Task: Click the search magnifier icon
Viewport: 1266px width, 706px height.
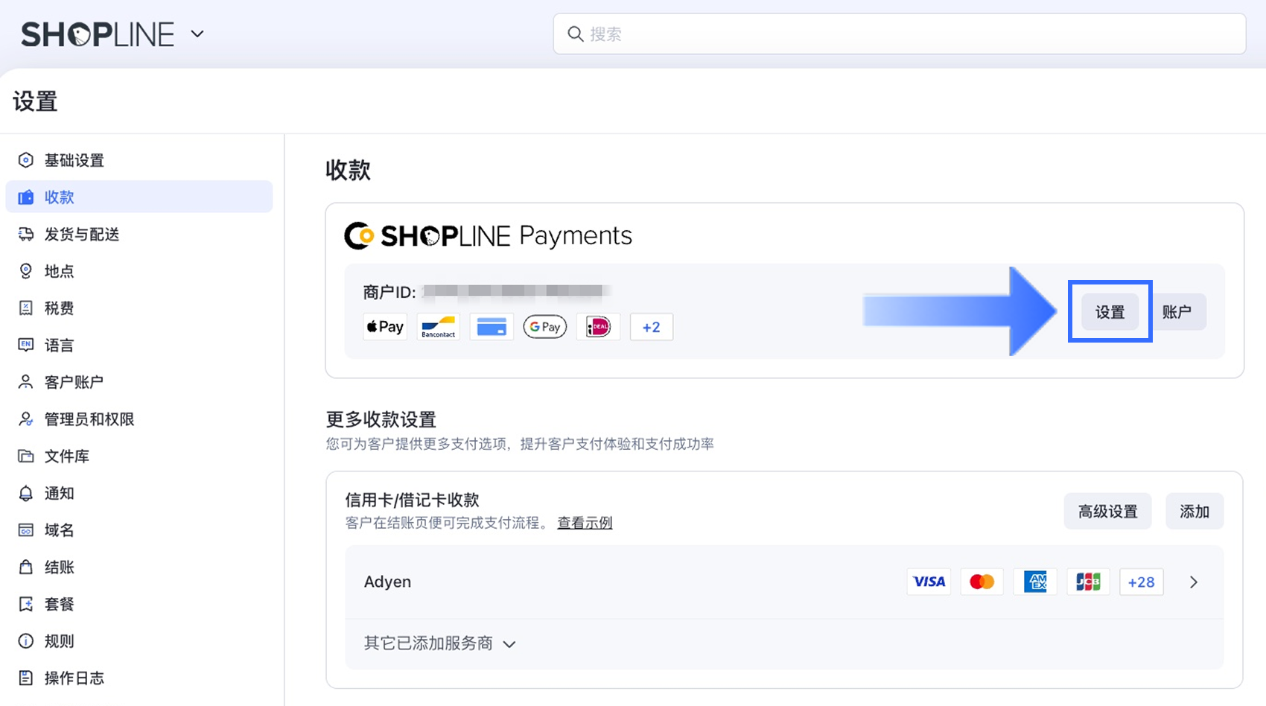Action: click(576, 34)
